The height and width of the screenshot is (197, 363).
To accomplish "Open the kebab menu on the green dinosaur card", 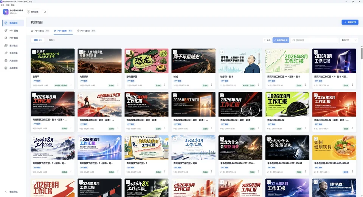I will click(x=165, y=85).
